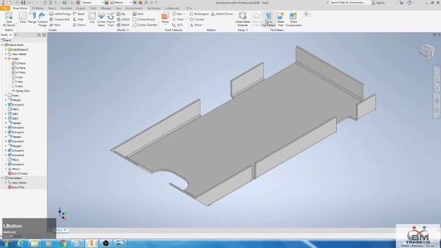Expand the Mirror1 feature node
The width and height of the screenshot is (441, 248).
coord(6,169)
